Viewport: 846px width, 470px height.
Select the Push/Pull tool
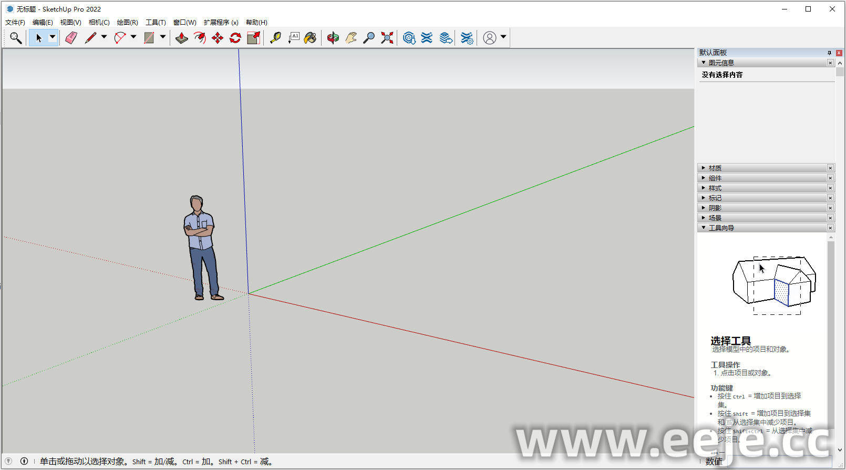pyautogui.click(x=182, y=38)
